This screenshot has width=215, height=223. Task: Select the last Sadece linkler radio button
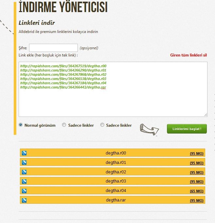coord(102,125)
